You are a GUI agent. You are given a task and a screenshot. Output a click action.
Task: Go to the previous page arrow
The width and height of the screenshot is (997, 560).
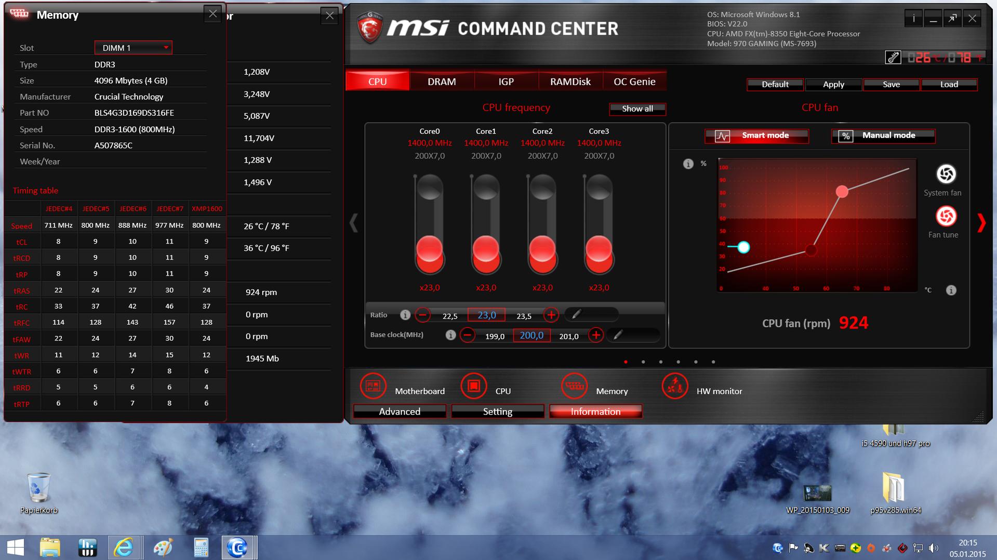coord(354,223)
